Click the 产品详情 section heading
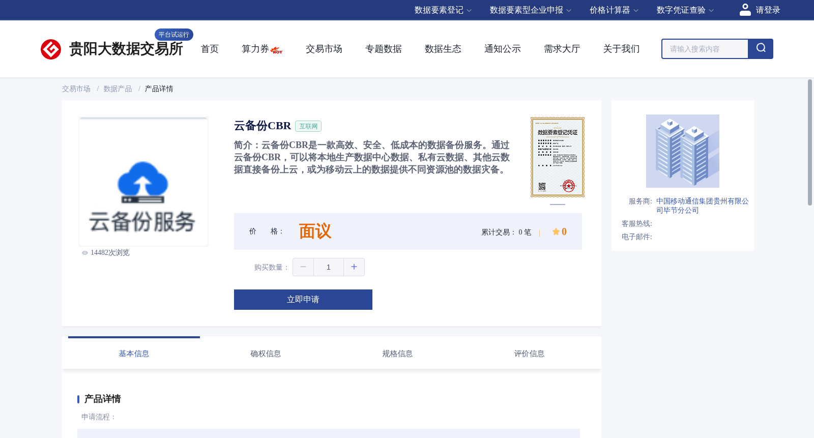The image size is (814, 438). click(102, 399)
